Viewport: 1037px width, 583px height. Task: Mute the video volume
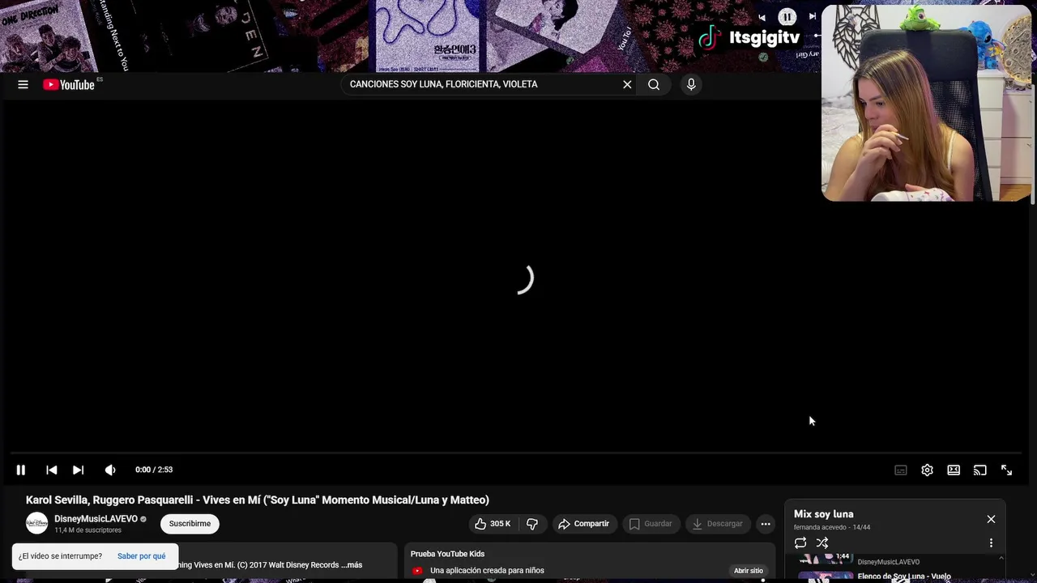pos(110,470)
